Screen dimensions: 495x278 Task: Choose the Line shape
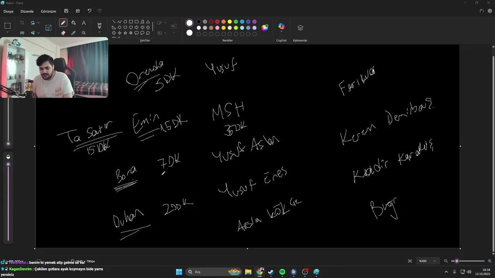[x=114, y=22]
